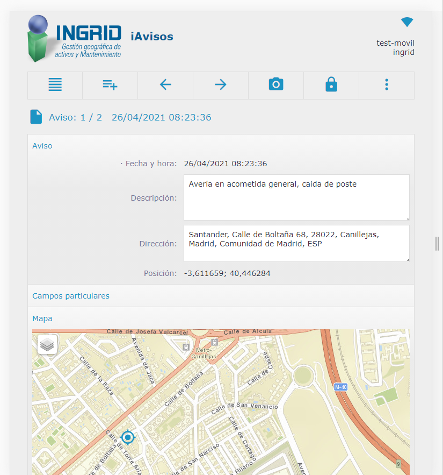Image resolution: width=443 pixels, height=475 pixels.
Task: Click inside the Dirección text area
Action: coord(296,243)
